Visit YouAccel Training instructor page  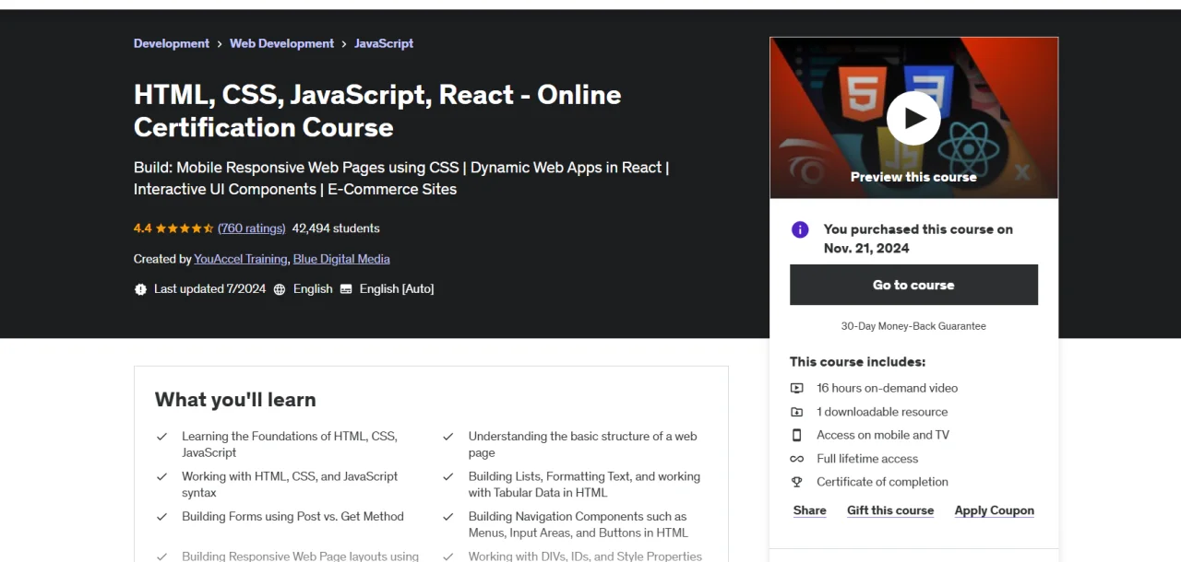(242, 259)
